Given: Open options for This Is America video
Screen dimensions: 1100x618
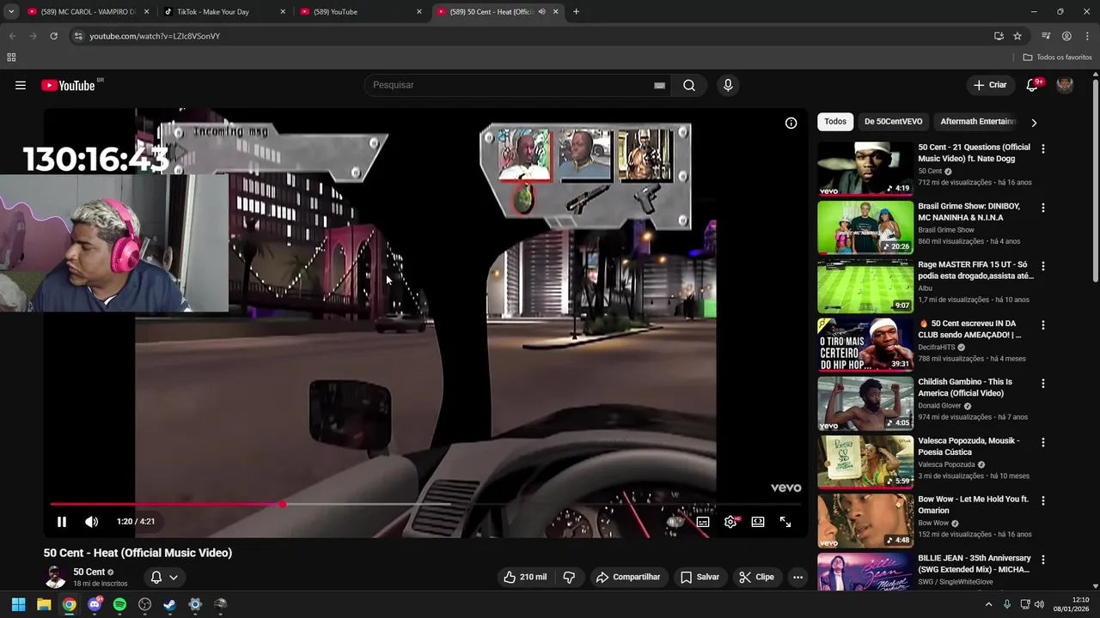Looking at the screenshot, I should [1043, 384].
